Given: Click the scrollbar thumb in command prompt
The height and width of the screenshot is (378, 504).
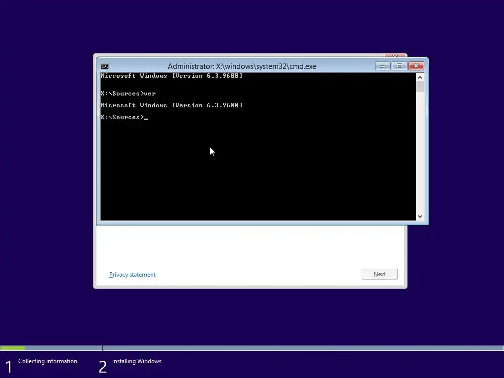Looking at the screenshot, I should [420, 87].
